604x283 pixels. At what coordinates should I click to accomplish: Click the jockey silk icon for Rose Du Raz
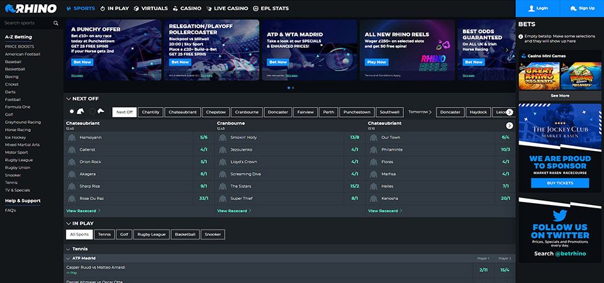click(x=71, y=199)
